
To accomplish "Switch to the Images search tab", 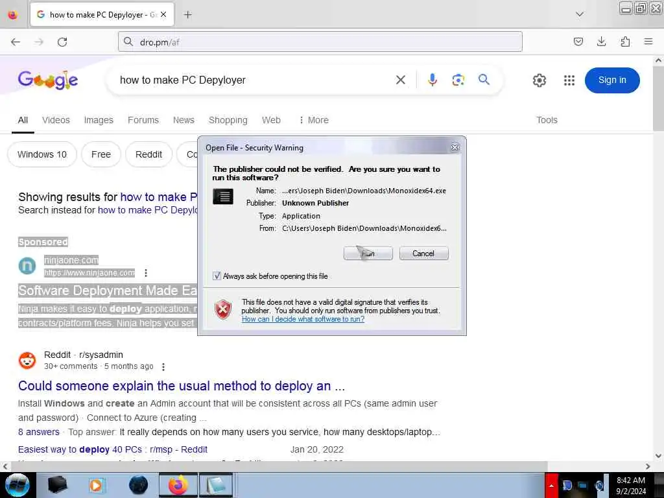I will (x=99, y=120).
